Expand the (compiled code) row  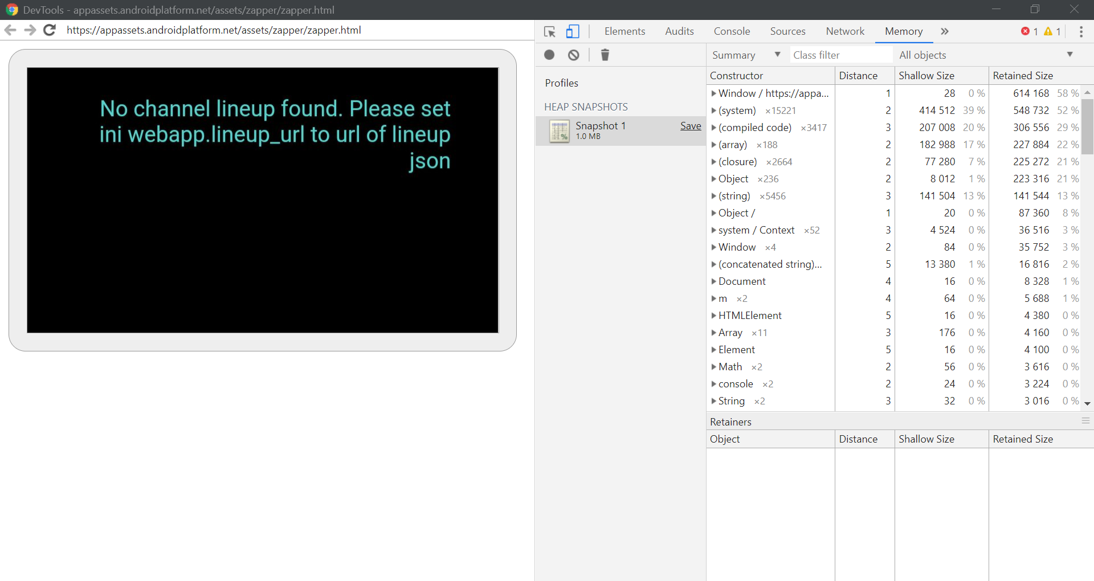(713, 128)
